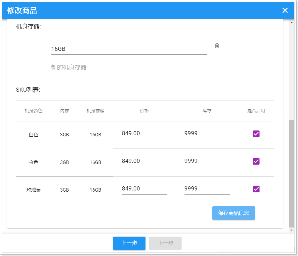
Task: Click the scrollbar down arrow
Action: click(x=292, y=230)
